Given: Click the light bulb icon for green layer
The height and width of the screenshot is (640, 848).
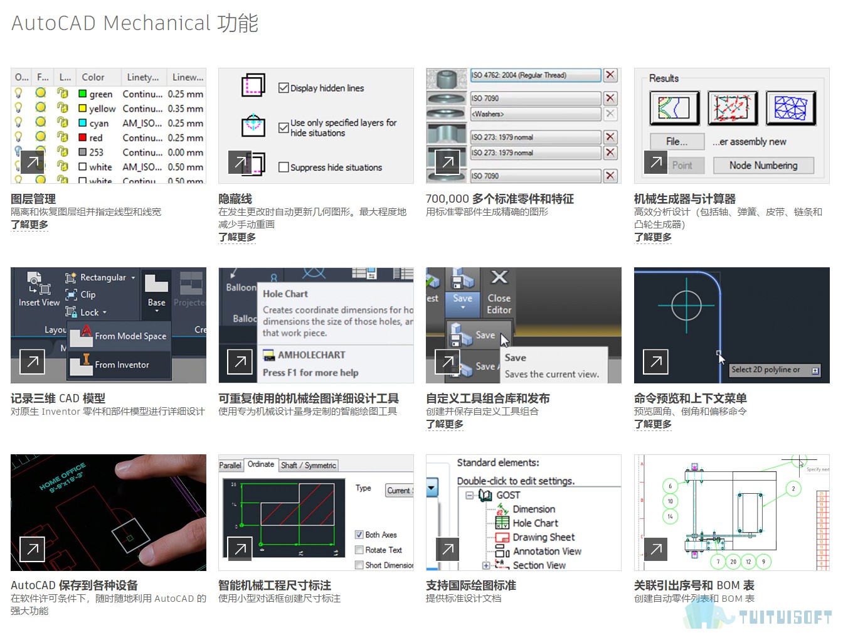Looking at the screenshot, I should click(x=18, y=93).
